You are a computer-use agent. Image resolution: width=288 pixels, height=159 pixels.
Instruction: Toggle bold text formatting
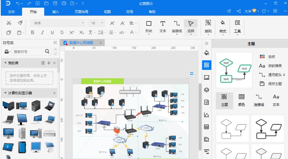pyautogui.click(x=32, y=32)
